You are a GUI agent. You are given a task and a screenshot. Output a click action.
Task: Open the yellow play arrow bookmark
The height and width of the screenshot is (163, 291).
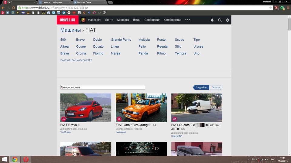point(18,13)
